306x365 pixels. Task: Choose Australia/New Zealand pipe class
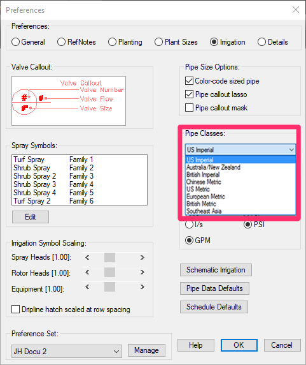240,167
